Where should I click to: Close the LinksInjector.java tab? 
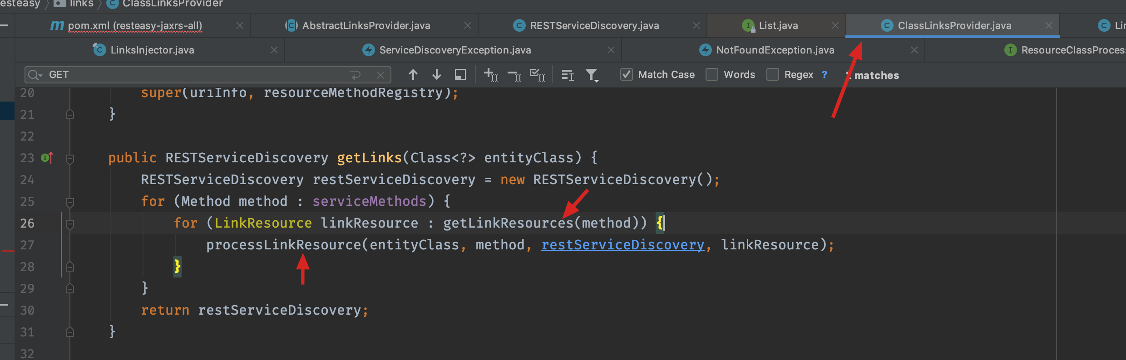coord(274,50)
